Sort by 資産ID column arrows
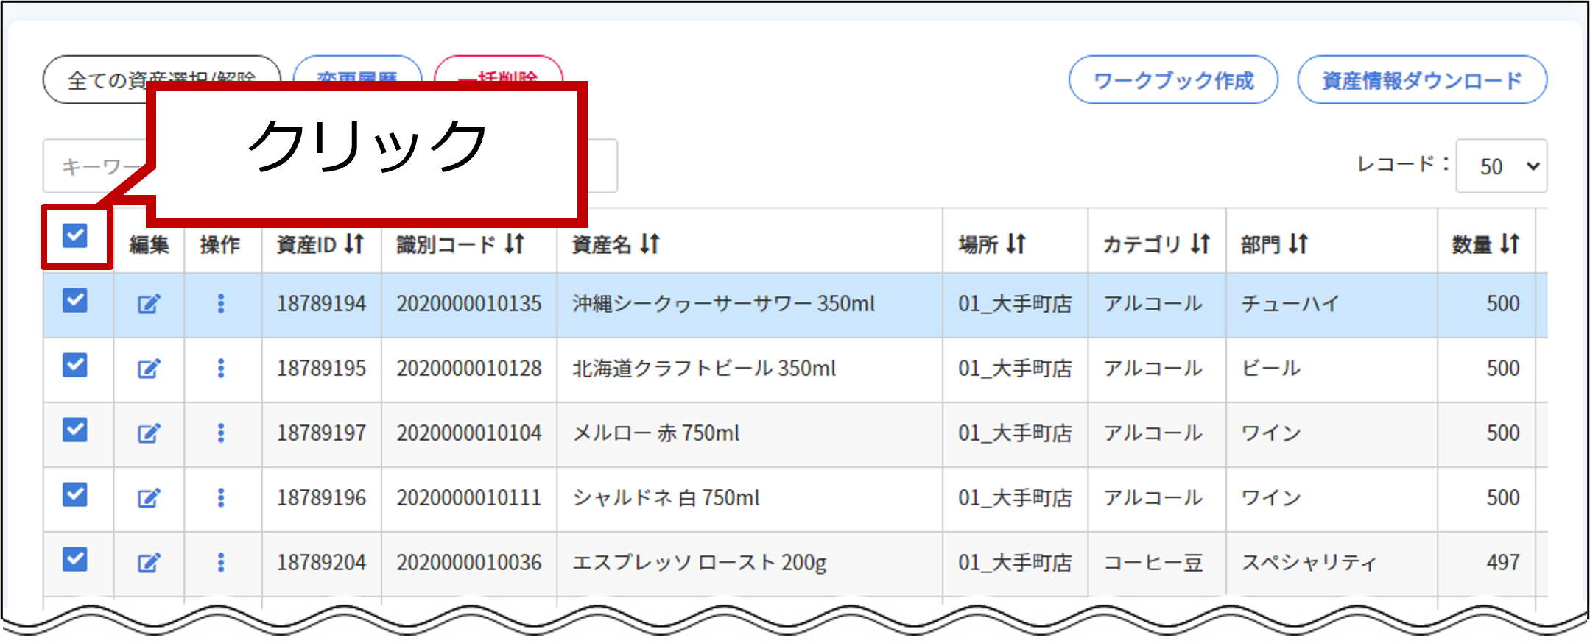This screenshot has width=1590, height=643. (x=354, y=244)
